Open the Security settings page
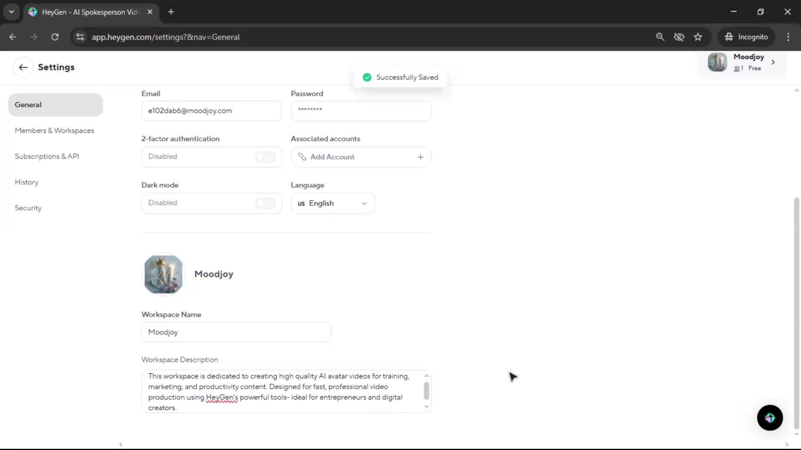The height and width of the screenshot is (450, 801). click(x=28, y=208)
